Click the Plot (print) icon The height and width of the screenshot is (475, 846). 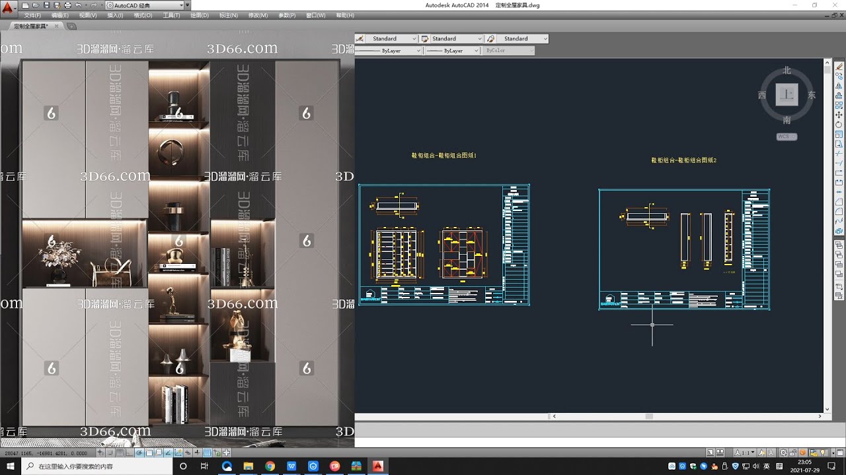(67, 5)
